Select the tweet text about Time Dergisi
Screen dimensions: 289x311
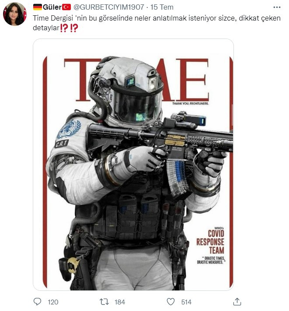point(157,23)
